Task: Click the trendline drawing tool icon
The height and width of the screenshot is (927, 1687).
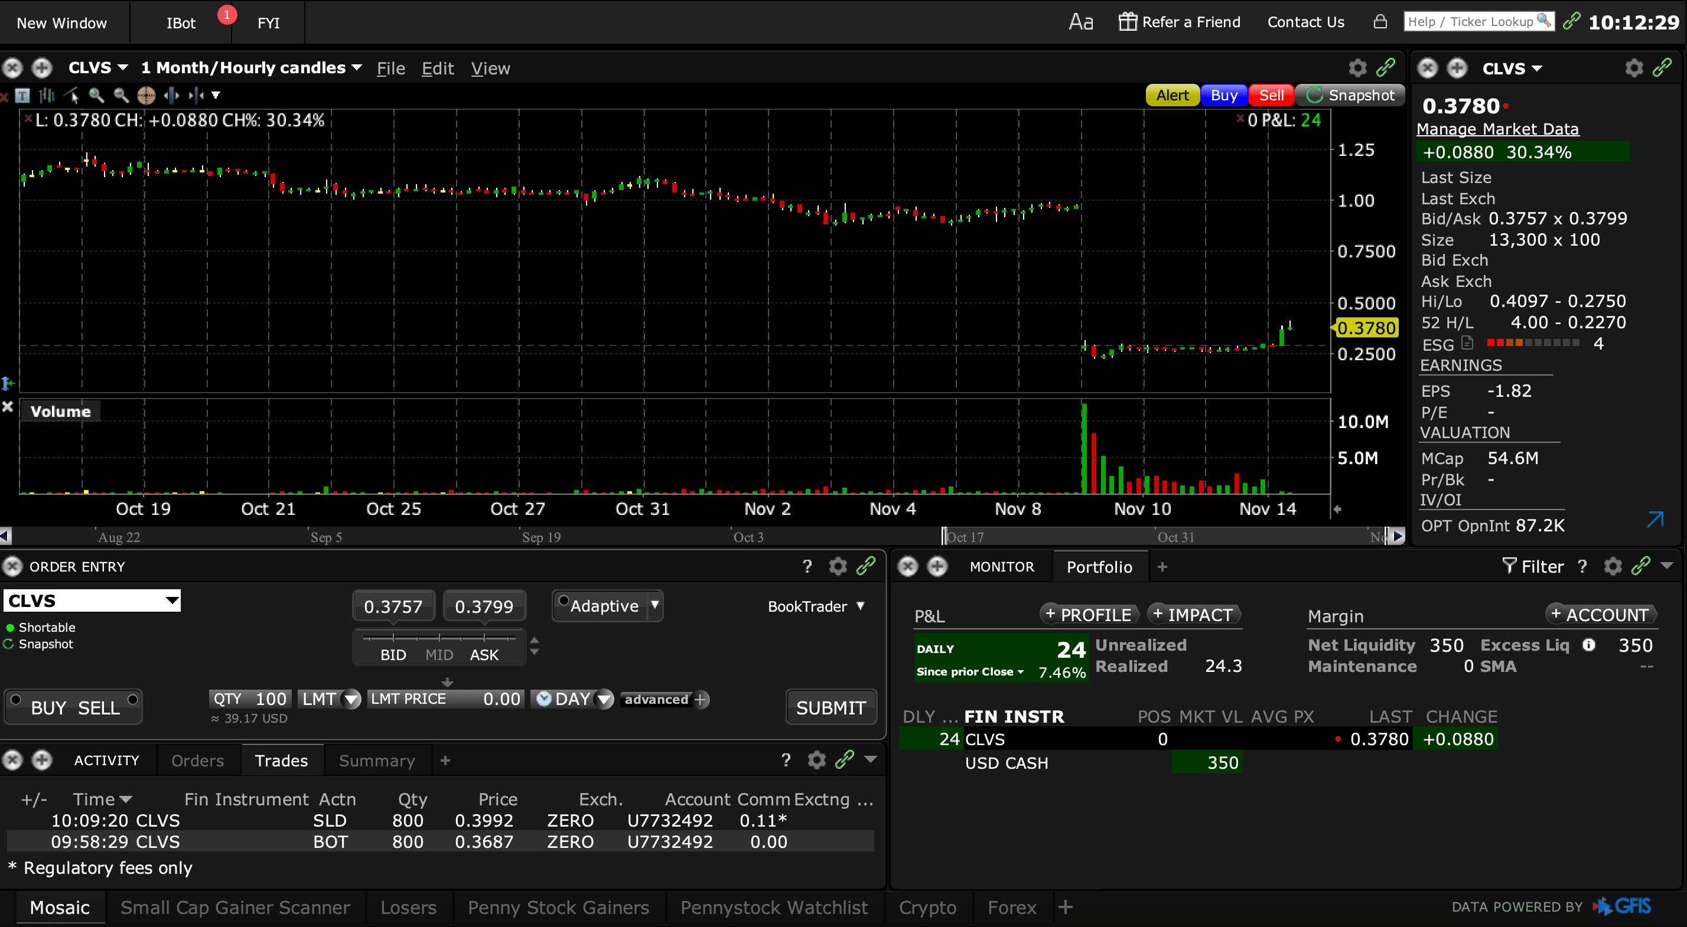Action: pos(71,96)
